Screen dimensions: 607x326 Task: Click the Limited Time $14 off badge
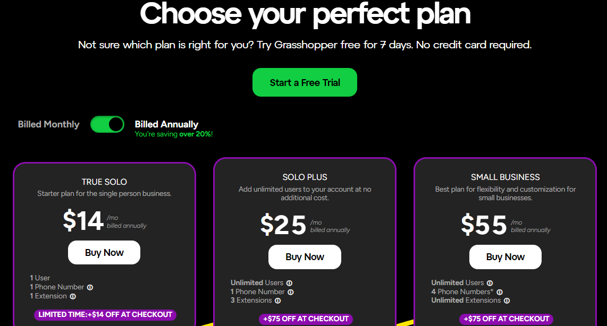click(x=105, y=315)
